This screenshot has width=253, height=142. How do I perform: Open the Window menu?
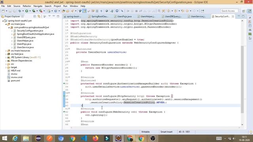(x=74, y=6)
